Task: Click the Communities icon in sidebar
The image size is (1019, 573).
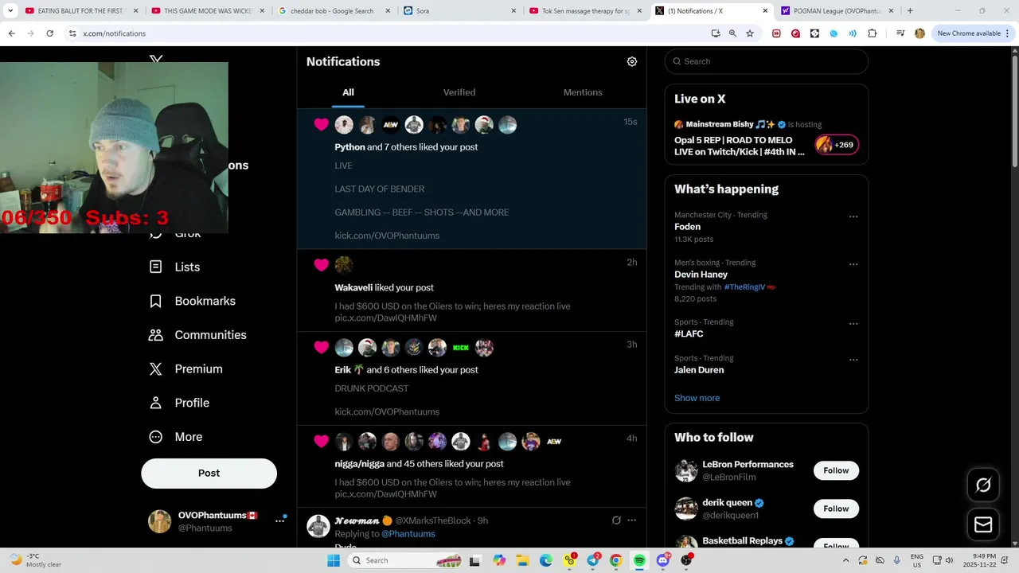Action: click(x=156, y=335)
